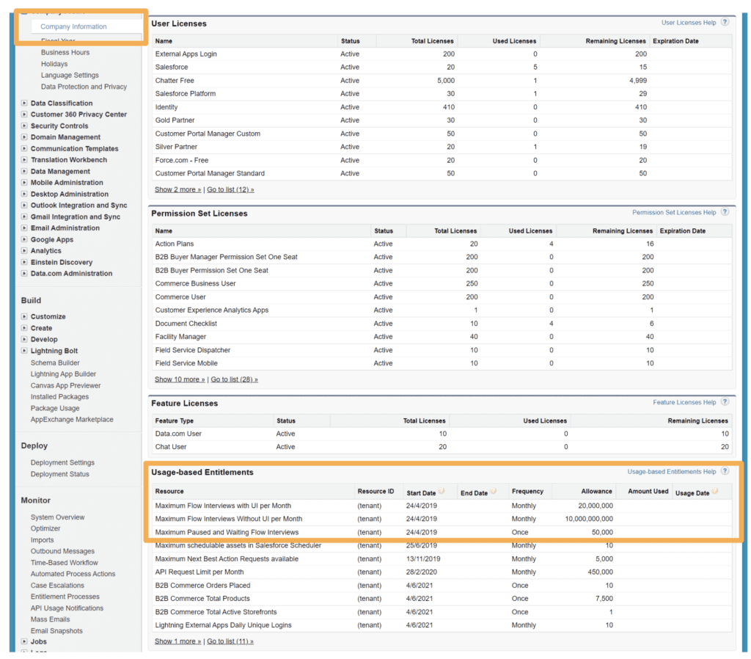The image size is (751, 659).
Task: Open Outbound Messages under Monitor
Action: click(62, 551)
